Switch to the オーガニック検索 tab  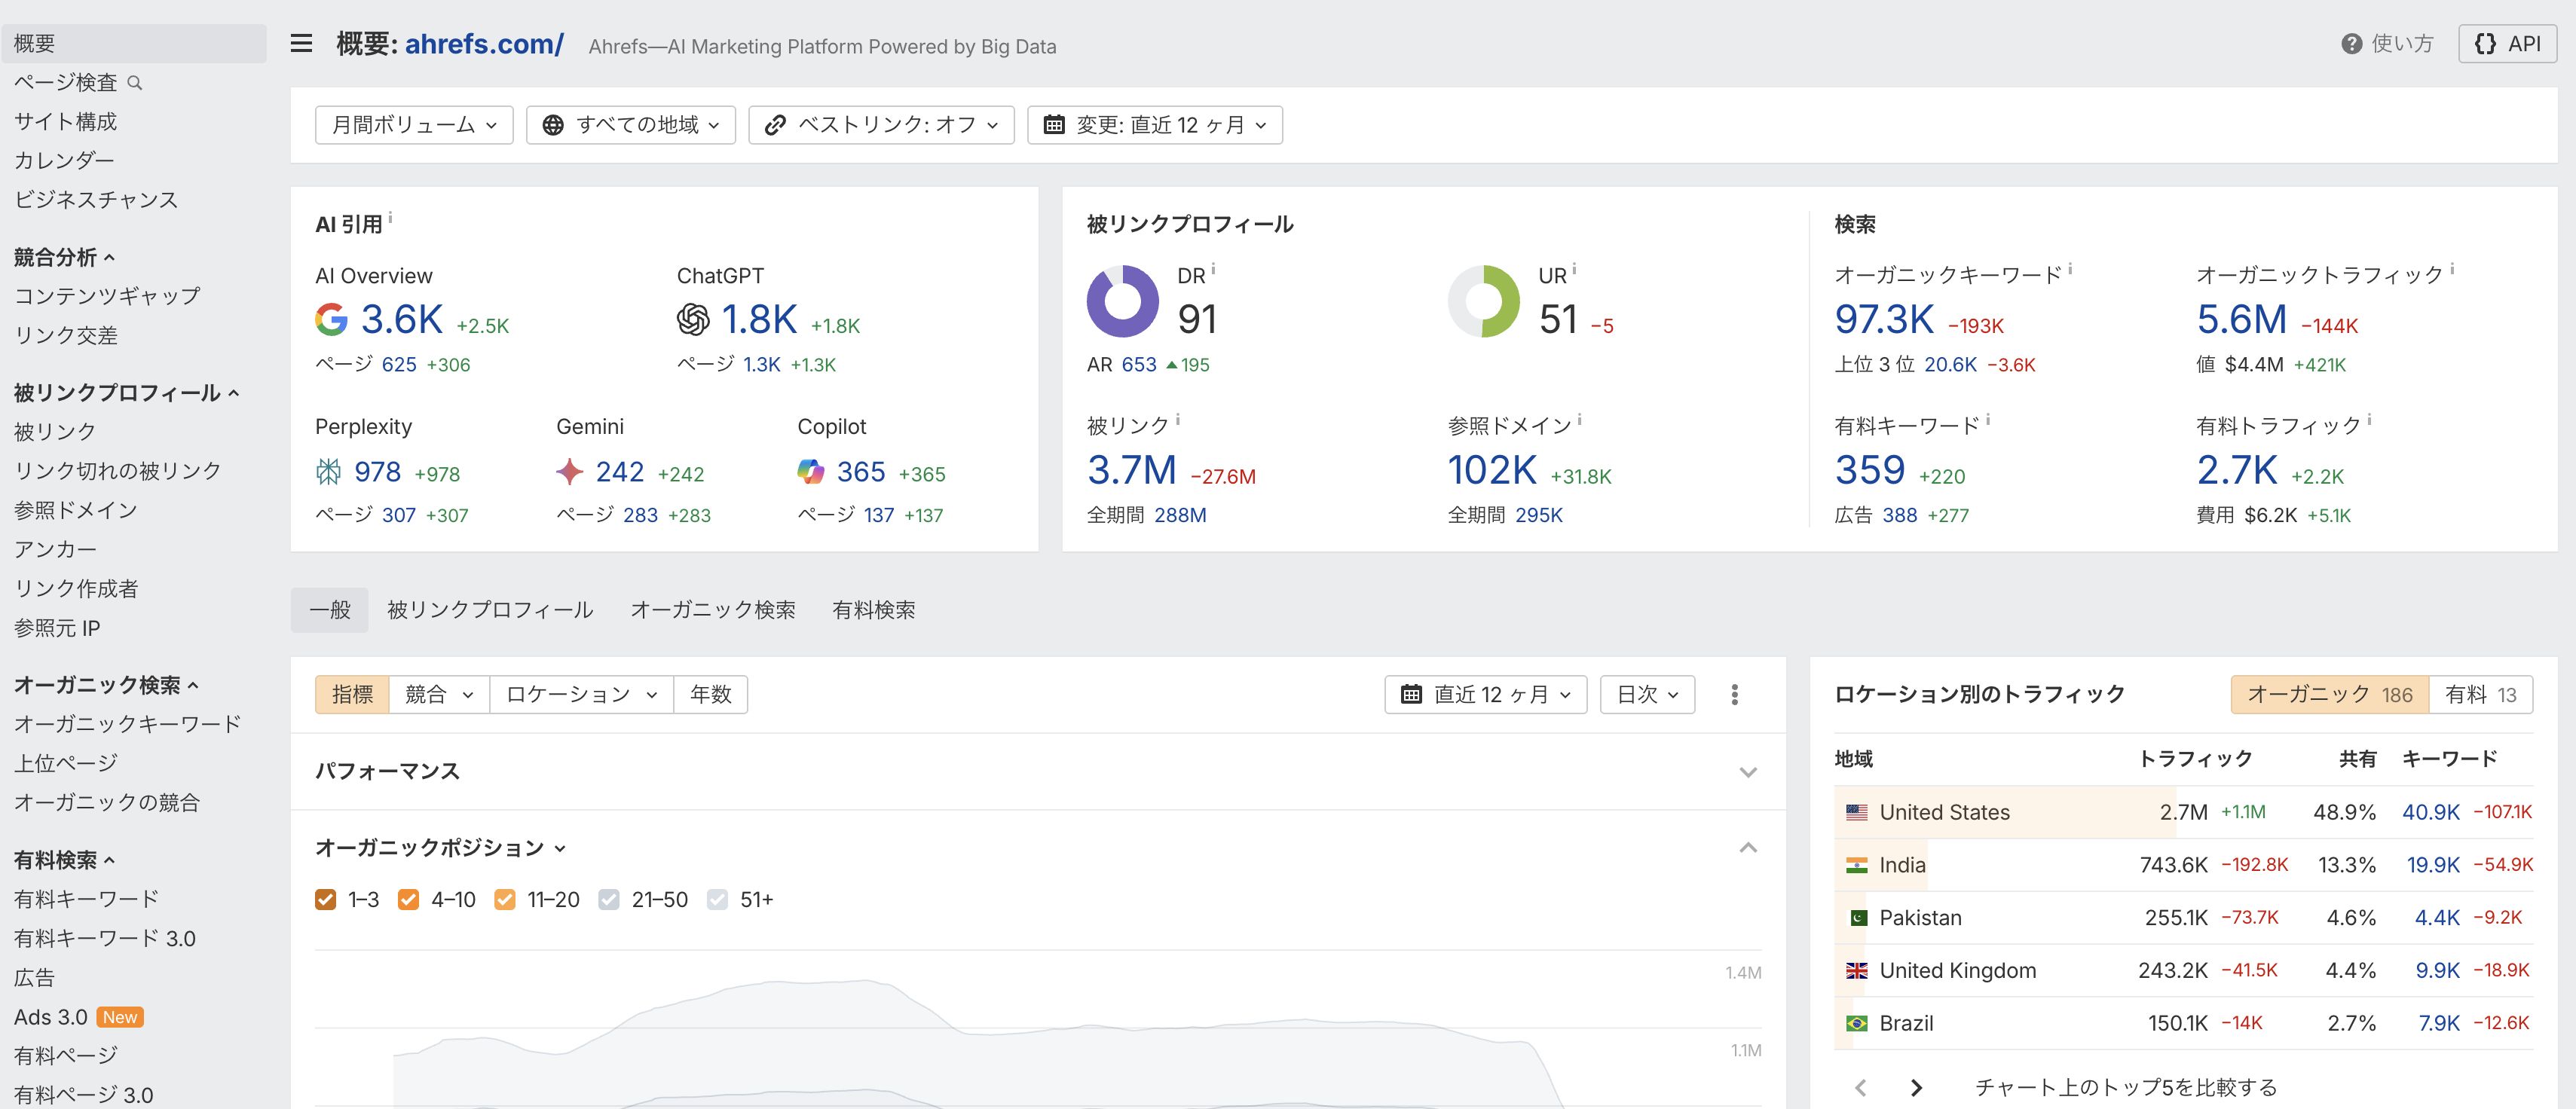click(x=712, y=610)
